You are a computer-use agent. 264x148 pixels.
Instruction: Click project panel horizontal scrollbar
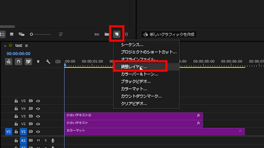[7, 26]
